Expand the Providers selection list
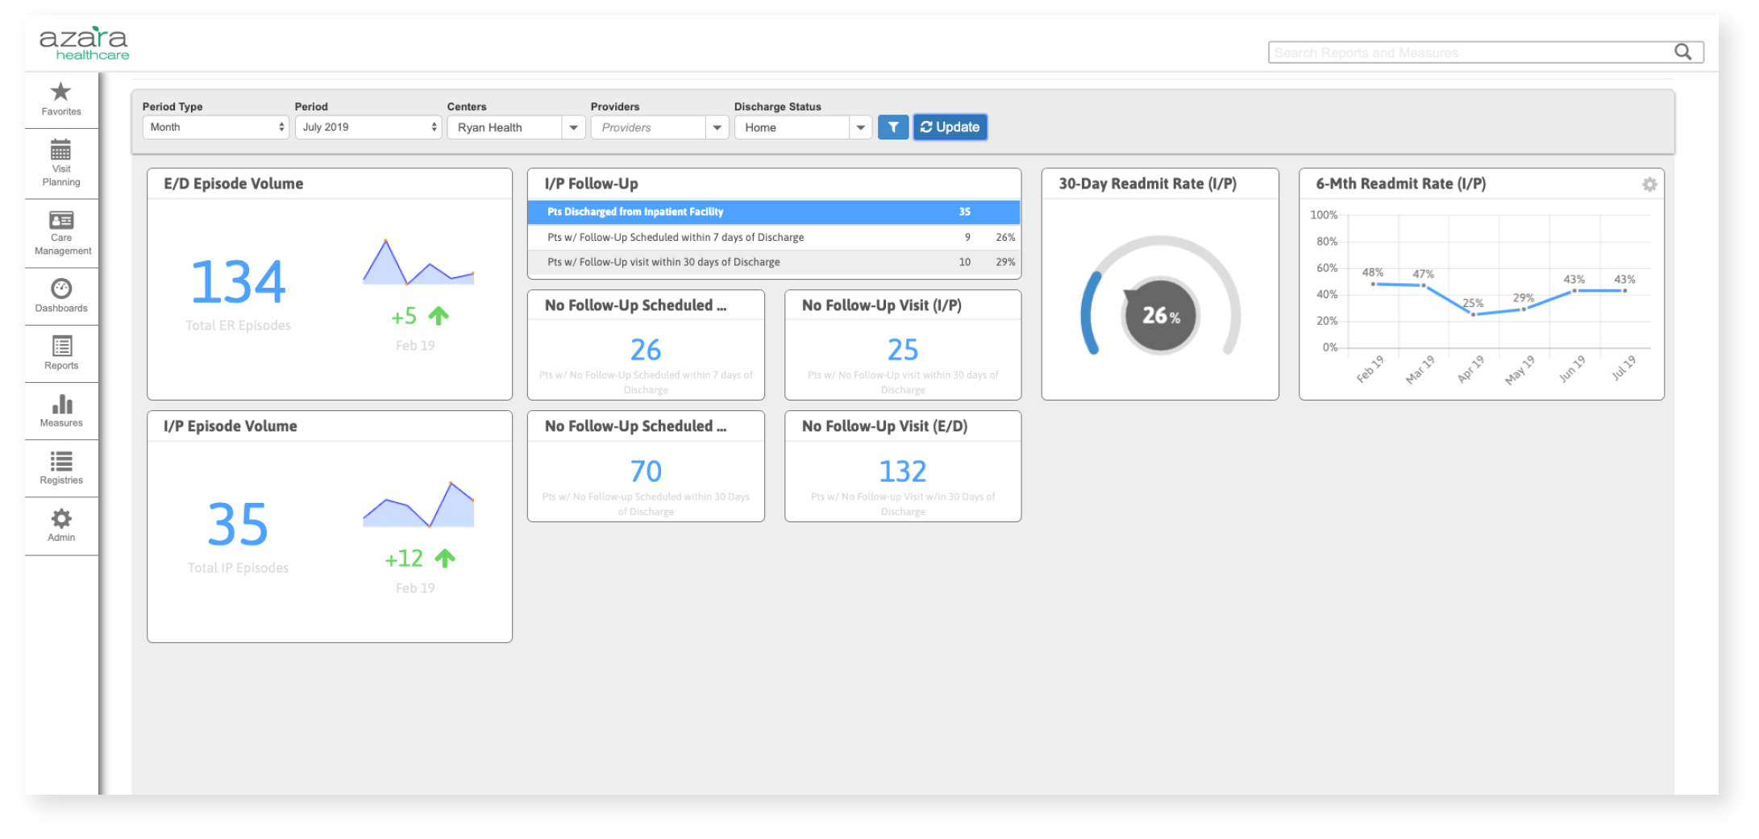The image size is (1759, 839). (x=717, y=127)
